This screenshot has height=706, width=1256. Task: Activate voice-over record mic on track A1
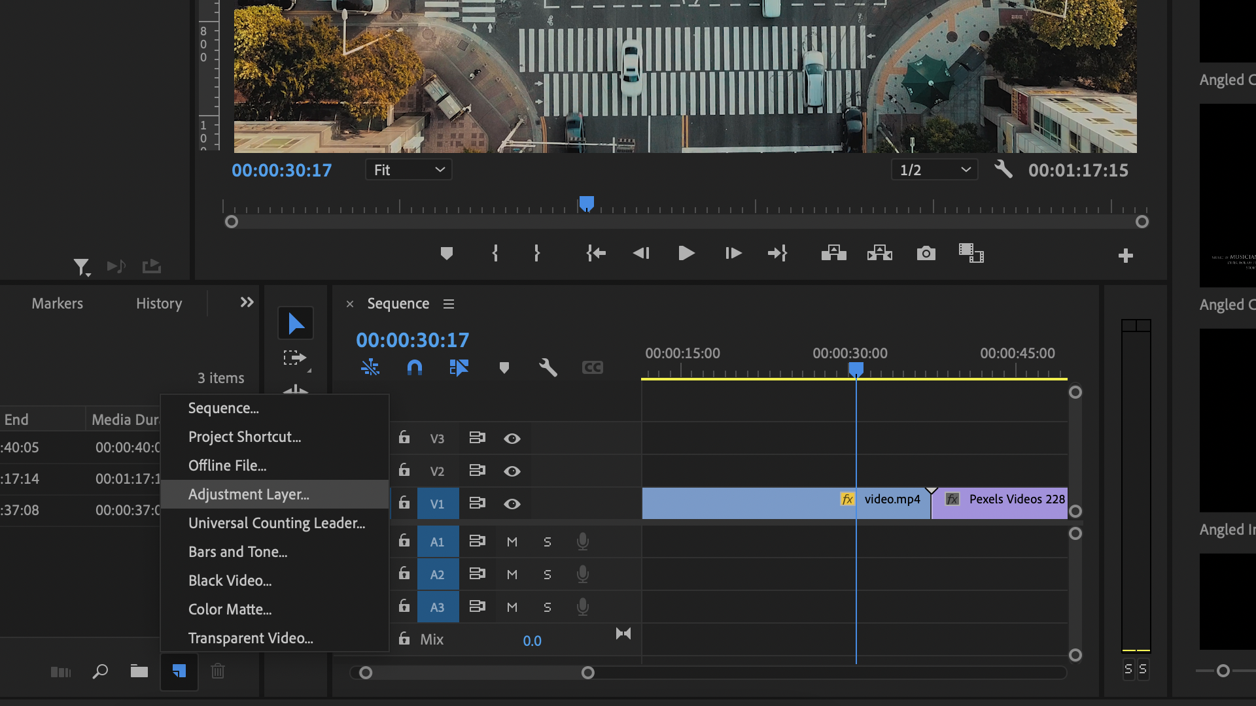[582, 541]
